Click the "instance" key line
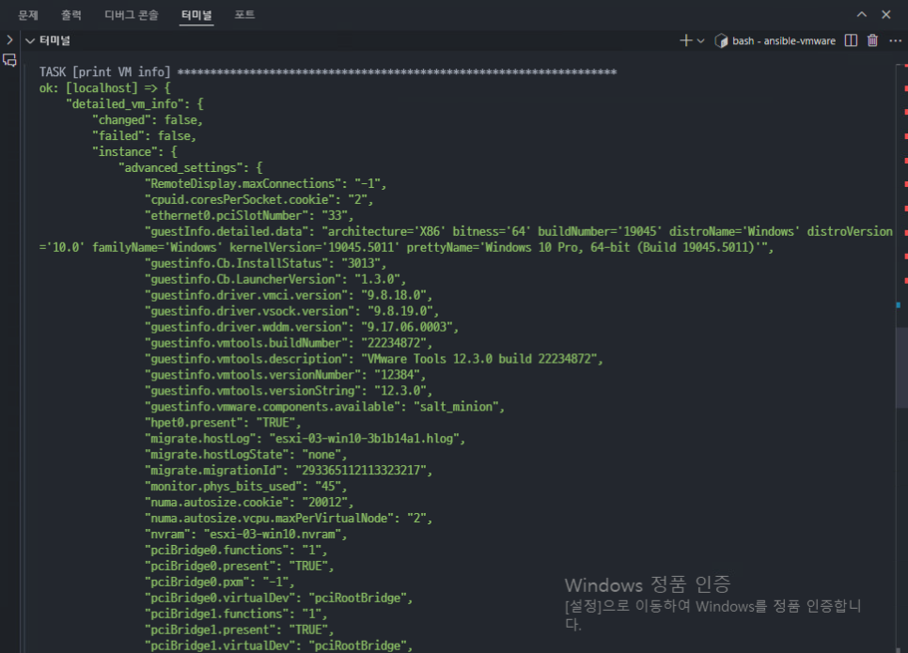This screenshot has width=908, height=653. tap(134, 151)
